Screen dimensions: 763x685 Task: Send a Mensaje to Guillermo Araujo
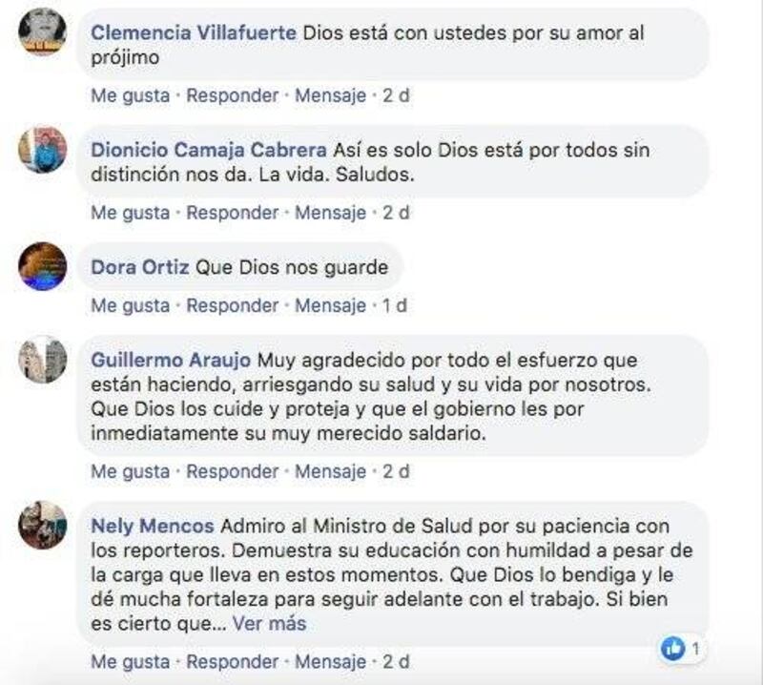click(x=330, y=471)
